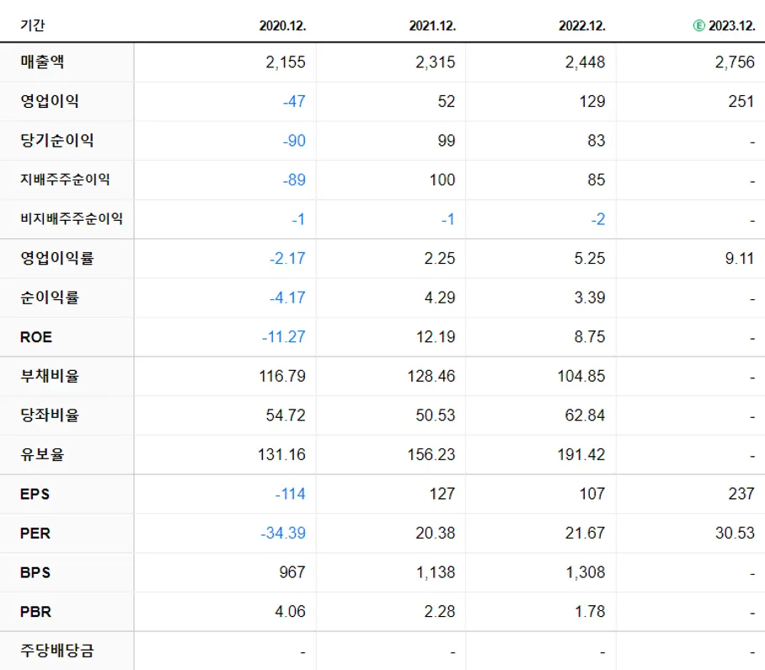Click the 영업이익률 row label
The image size is (765, 670).
[56, 258]
